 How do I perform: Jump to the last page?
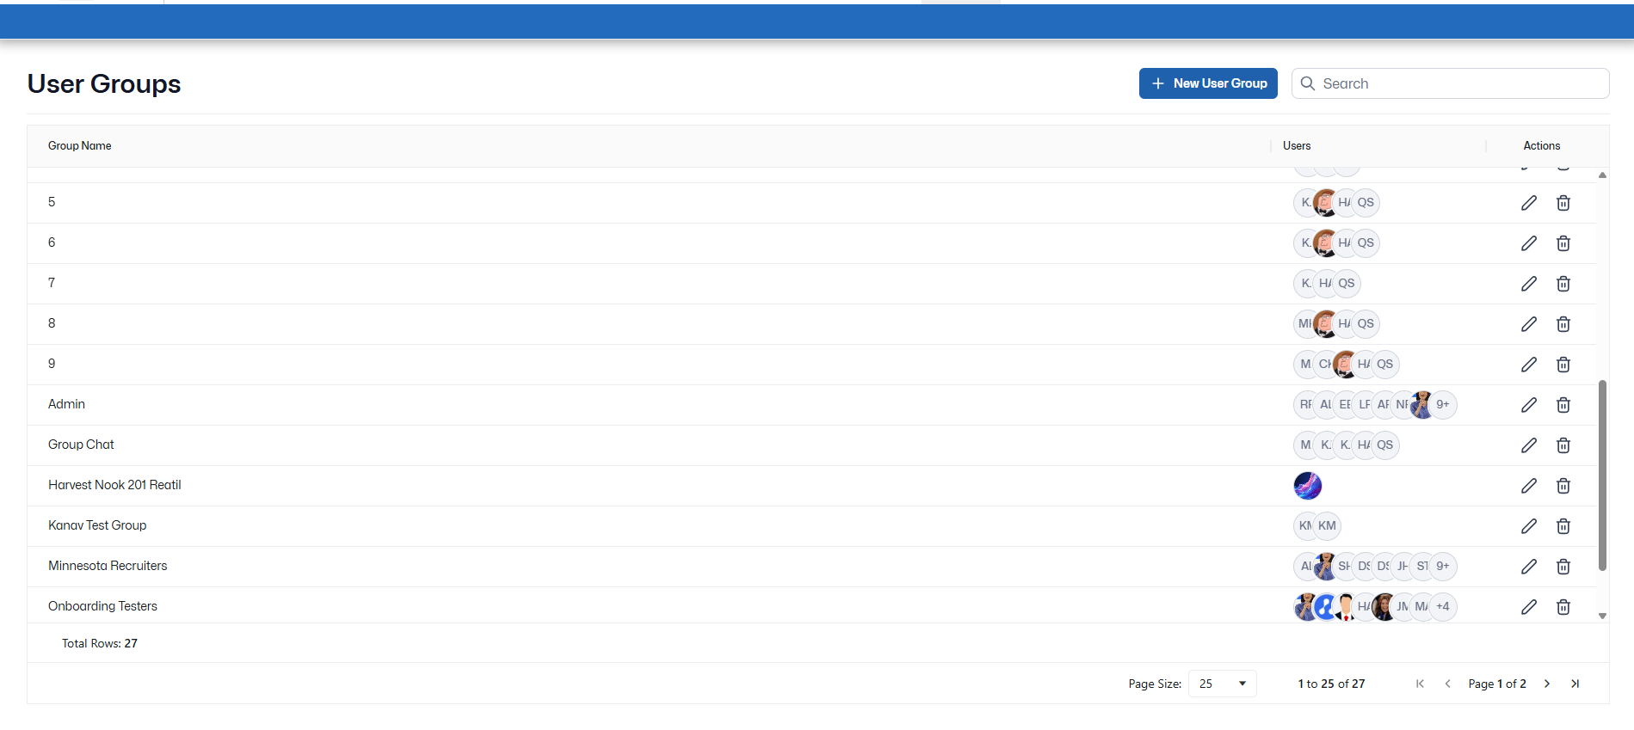coord(1575,684)
